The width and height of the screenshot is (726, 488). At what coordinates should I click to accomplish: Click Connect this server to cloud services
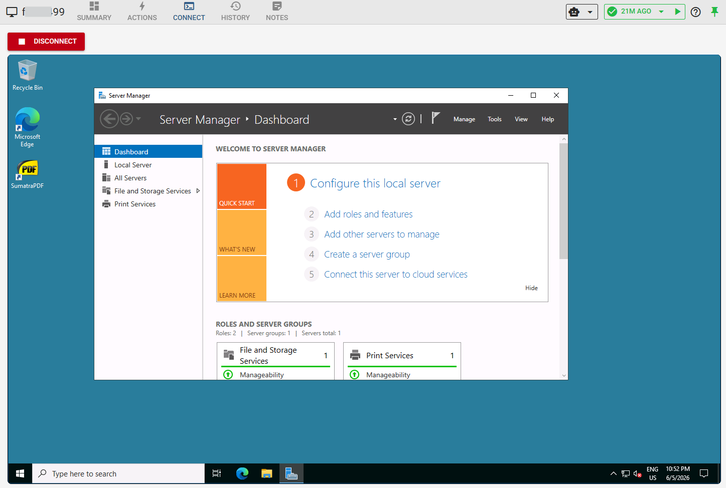pos(395,274)
